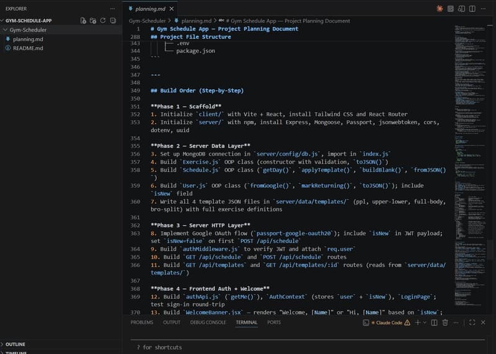This screenshot has width=496, height=354.
Task: Switch to the PORTS panel tab
Action: click(274, 322)
